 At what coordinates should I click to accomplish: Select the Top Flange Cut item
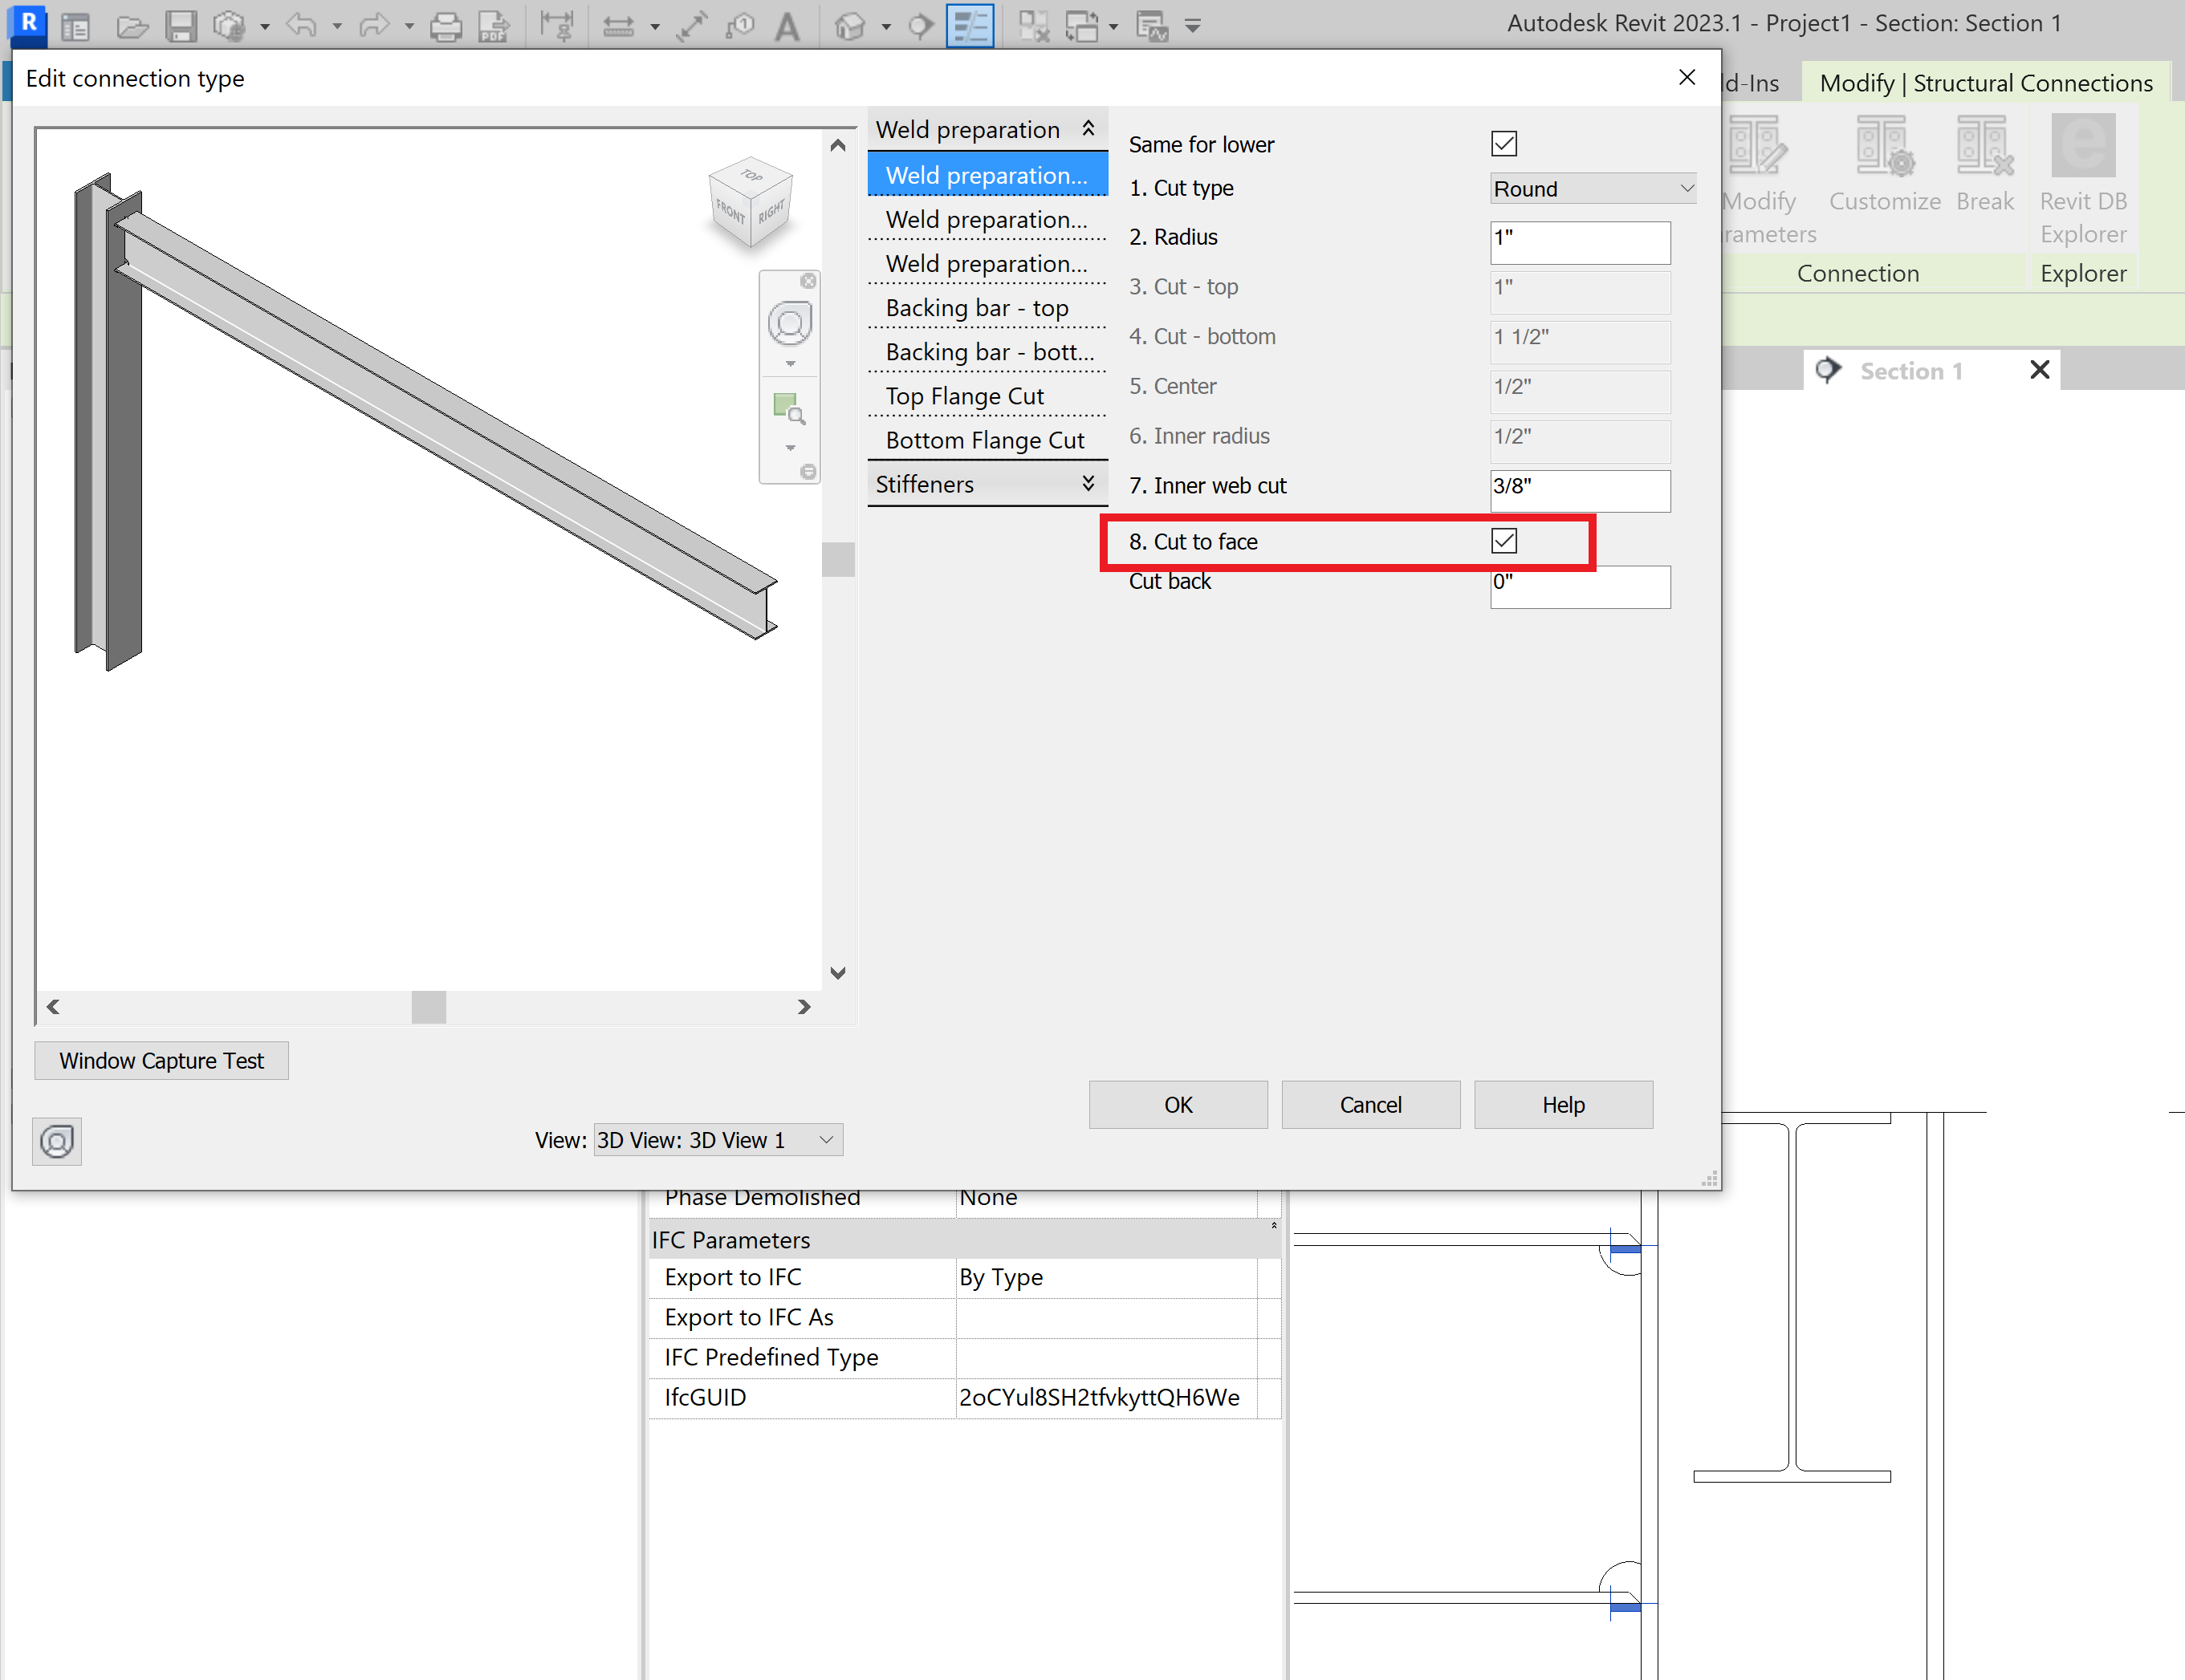(x=964, y=396)
